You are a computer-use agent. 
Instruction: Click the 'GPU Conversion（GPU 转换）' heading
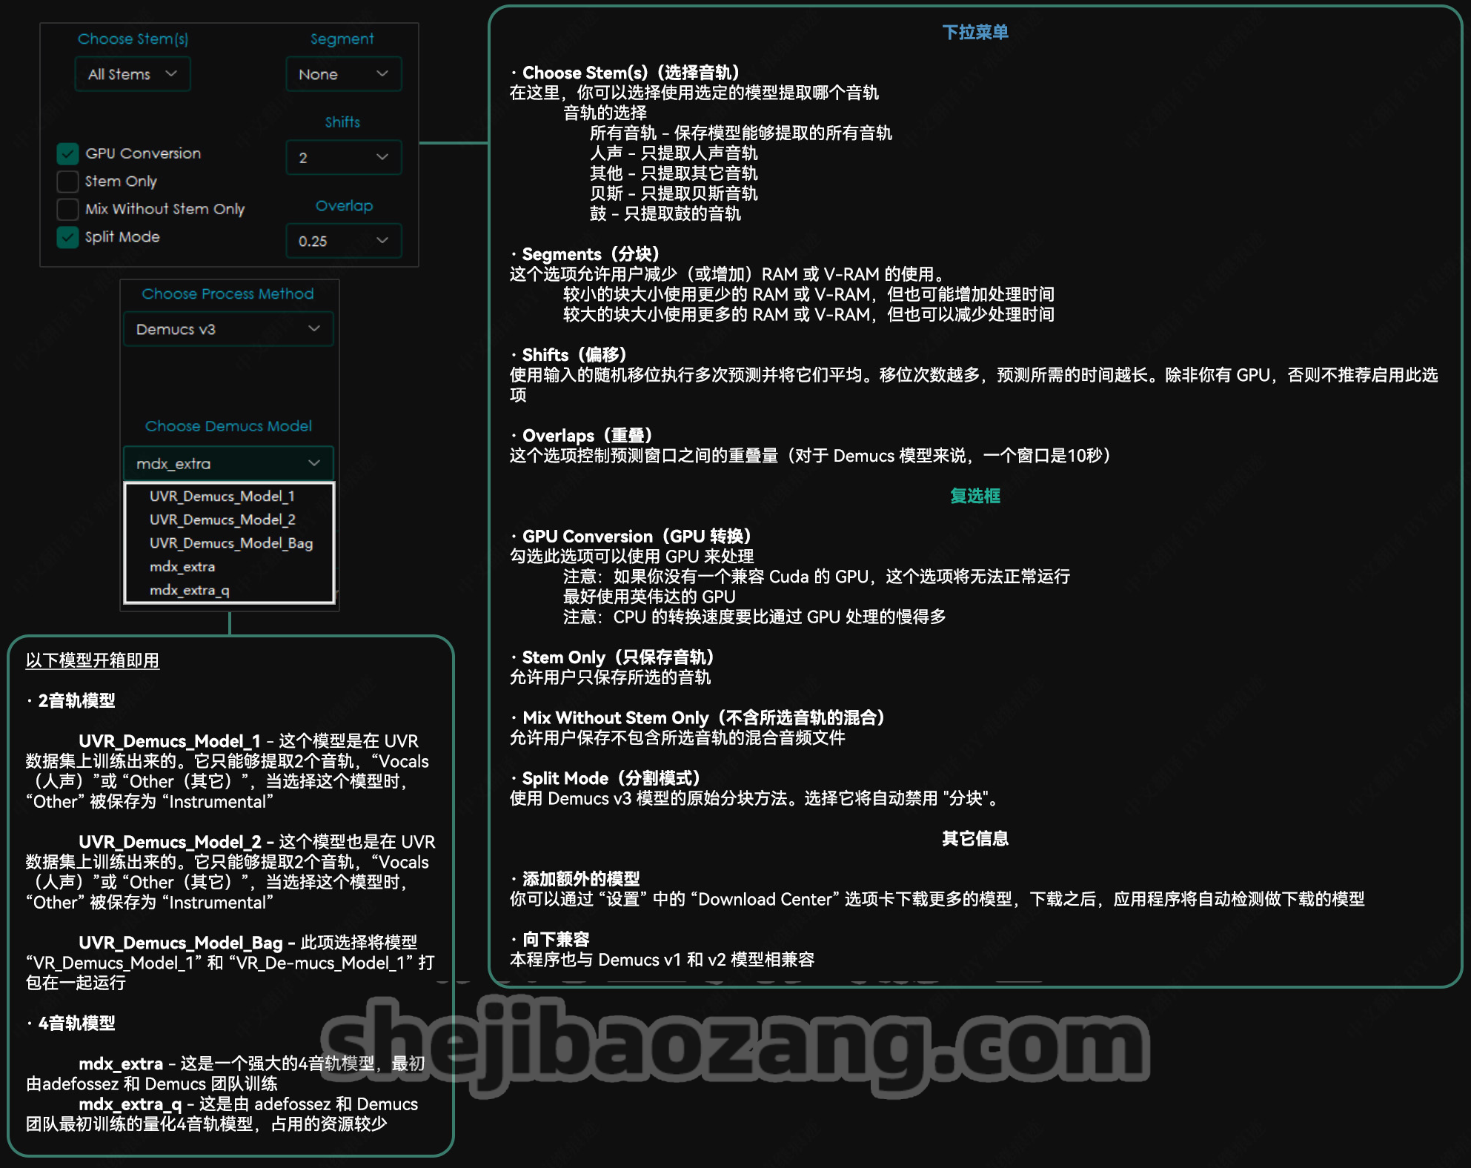pos(637,537)
